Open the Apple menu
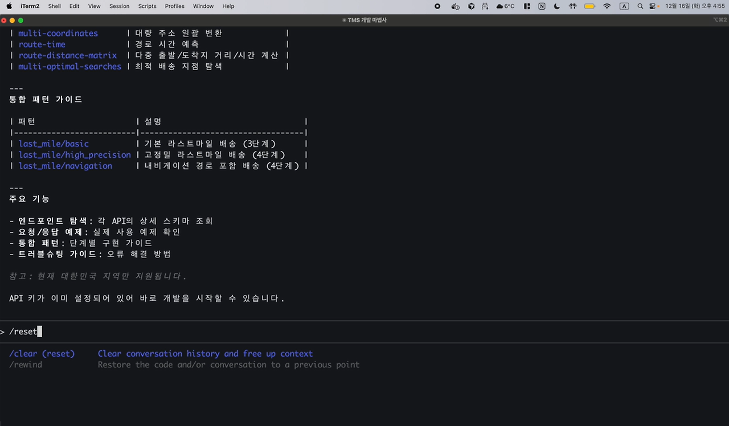 tap(9, 6)
